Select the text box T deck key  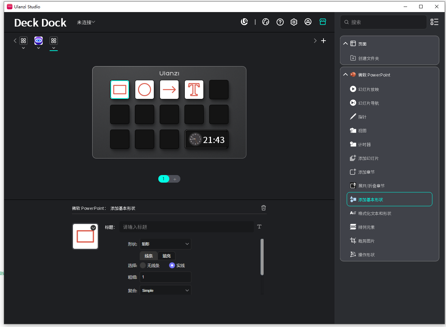tap(194, 90)
